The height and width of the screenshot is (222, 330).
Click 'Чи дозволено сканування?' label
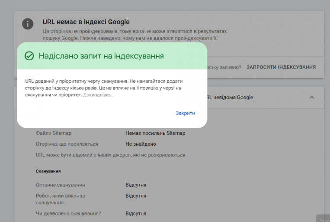click(68, 214)
